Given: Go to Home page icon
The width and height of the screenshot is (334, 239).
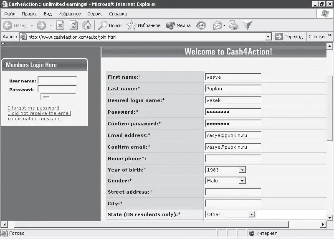Looking at the screenshot, I should pos(86,25).
